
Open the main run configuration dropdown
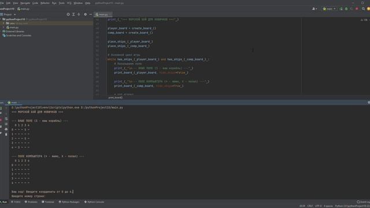(x=329, y=9)
